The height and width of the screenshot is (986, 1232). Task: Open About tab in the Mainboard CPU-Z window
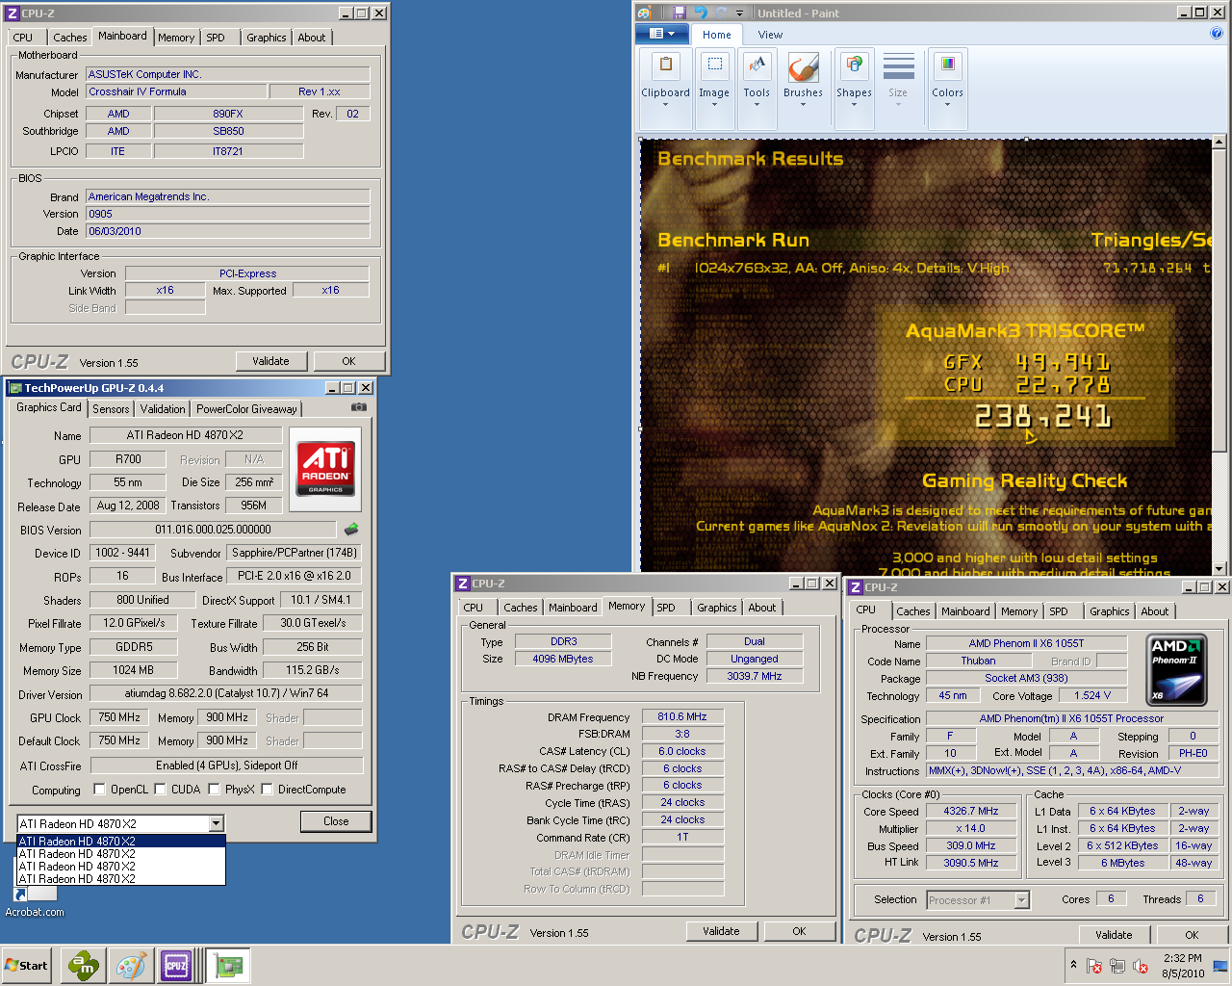311,38
